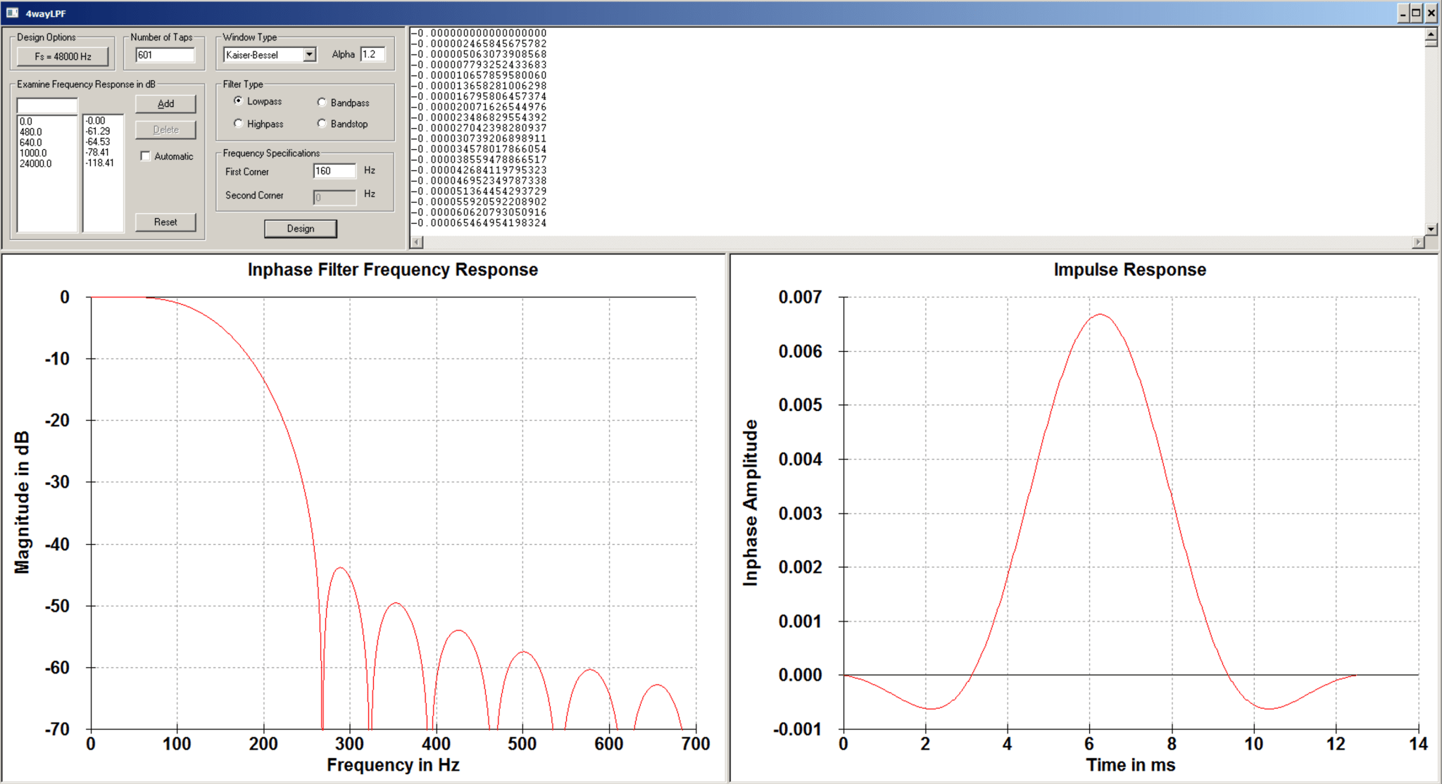This screenshot has width=1442, height=784.
Task: Click the Fs = 48000 Hz button
Action: click(x=63, y=56)
